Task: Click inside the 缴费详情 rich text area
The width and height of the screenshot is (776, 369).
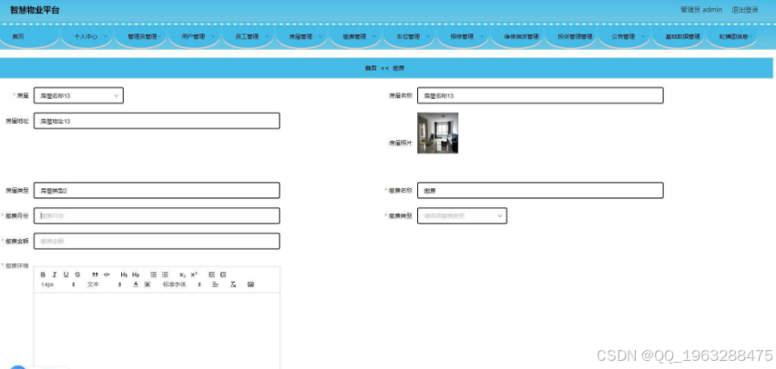Action: click(x=157, y=330)
